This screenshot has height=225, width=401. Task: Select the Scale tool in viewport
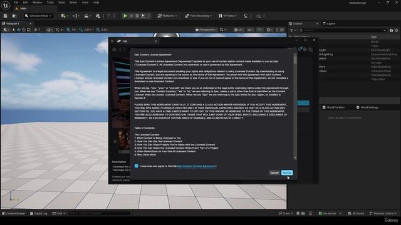29,30
